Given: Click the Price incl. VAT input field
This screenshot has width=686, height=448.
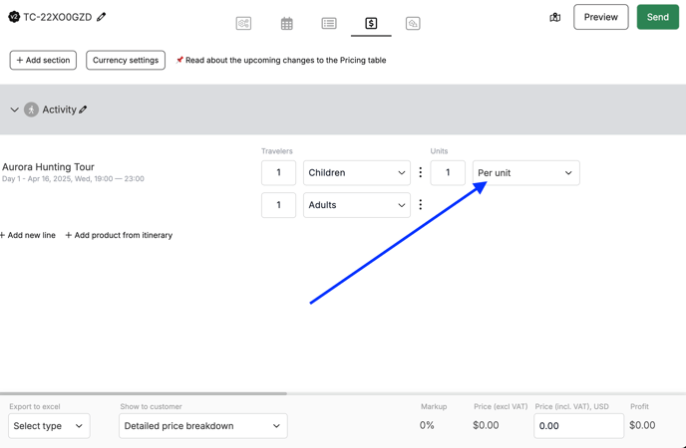Looking at the screenshot, I should coord(578,425).
